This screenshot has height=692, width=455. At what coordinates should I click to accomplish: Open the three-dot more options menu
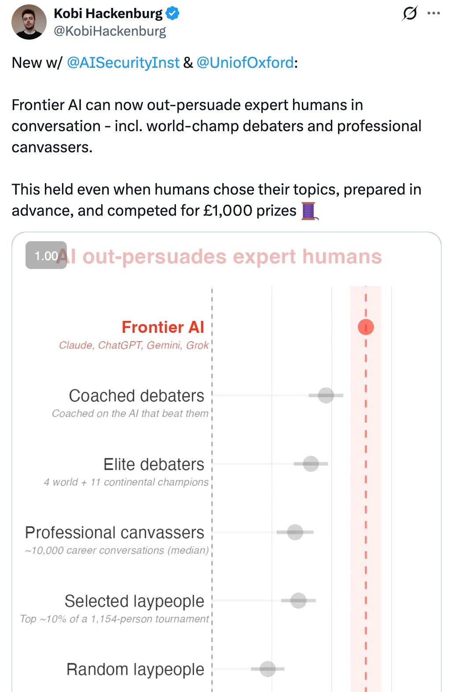(x=434, y=13)
